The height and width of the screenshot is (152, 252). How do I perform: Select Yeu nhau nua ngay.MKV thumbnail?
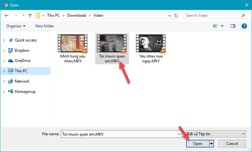coord(151,49)
